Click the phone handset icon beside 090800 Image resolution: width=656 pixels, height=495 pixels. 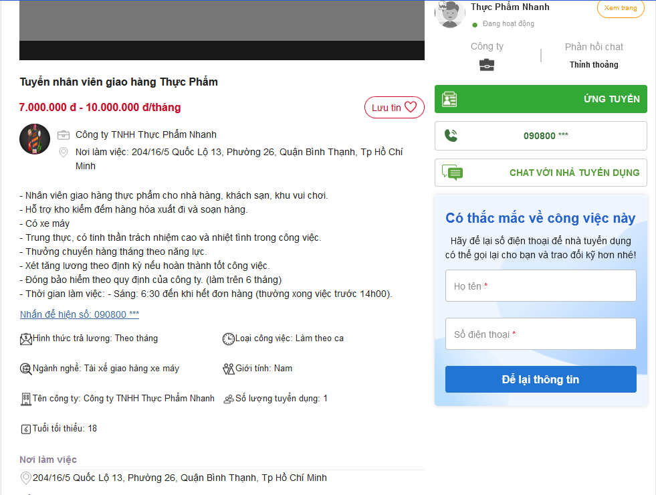(451, 136)
